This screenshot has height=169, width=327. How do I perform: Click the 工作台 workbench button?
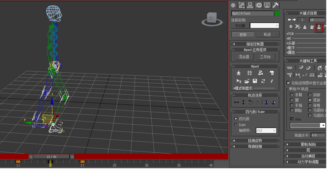coord(265,57)
